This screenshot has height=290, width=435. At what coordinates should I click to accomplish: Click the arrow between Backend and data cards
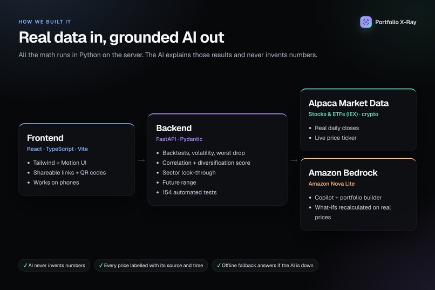[294, 160]
